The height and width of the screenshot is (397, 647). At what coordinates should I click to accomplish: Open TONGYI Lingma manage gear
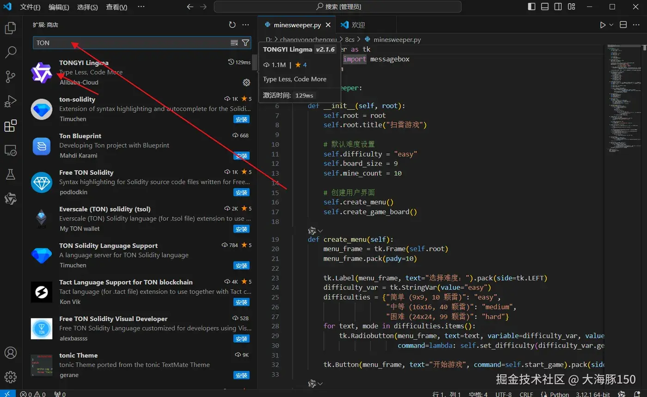246,82
